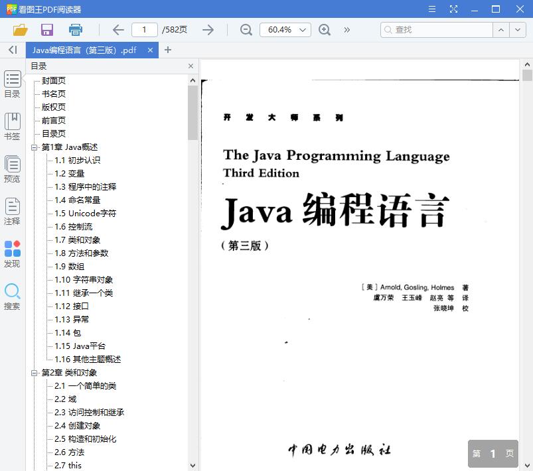Open section 2.7 this
Viewport: 533px width, 471px height.
(x=68, y=465)
